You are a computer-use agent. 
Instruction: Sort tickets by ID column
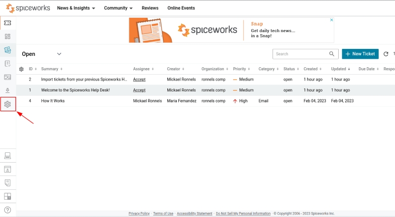pyautogui.click(x=33, y=69)
